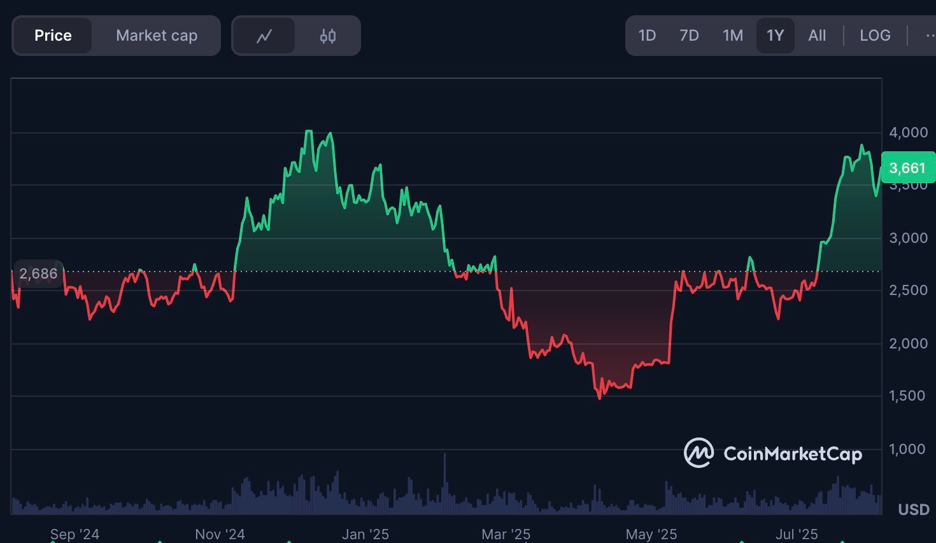
Task: Switch to the Market cap tab
Action: (157, 36)
